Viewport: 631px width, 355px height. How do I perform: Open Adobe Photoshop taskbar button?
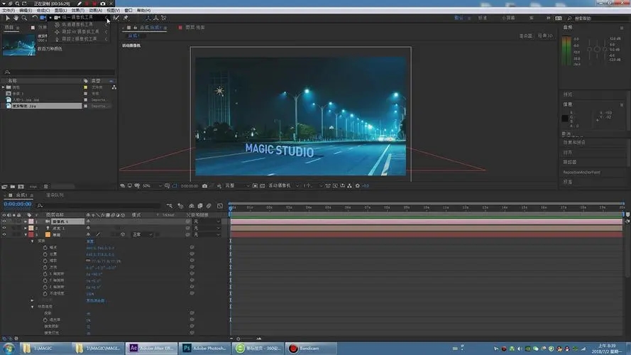coord(205,348)
